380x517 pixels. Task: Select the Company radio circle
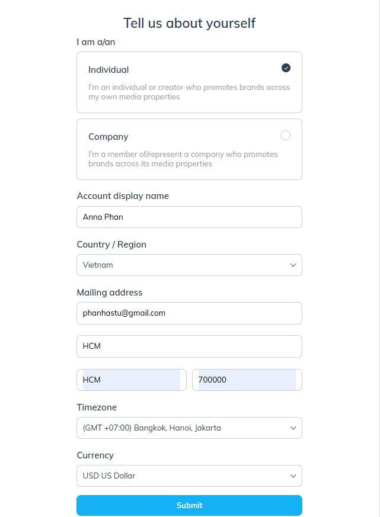click(x=285, y=135)
